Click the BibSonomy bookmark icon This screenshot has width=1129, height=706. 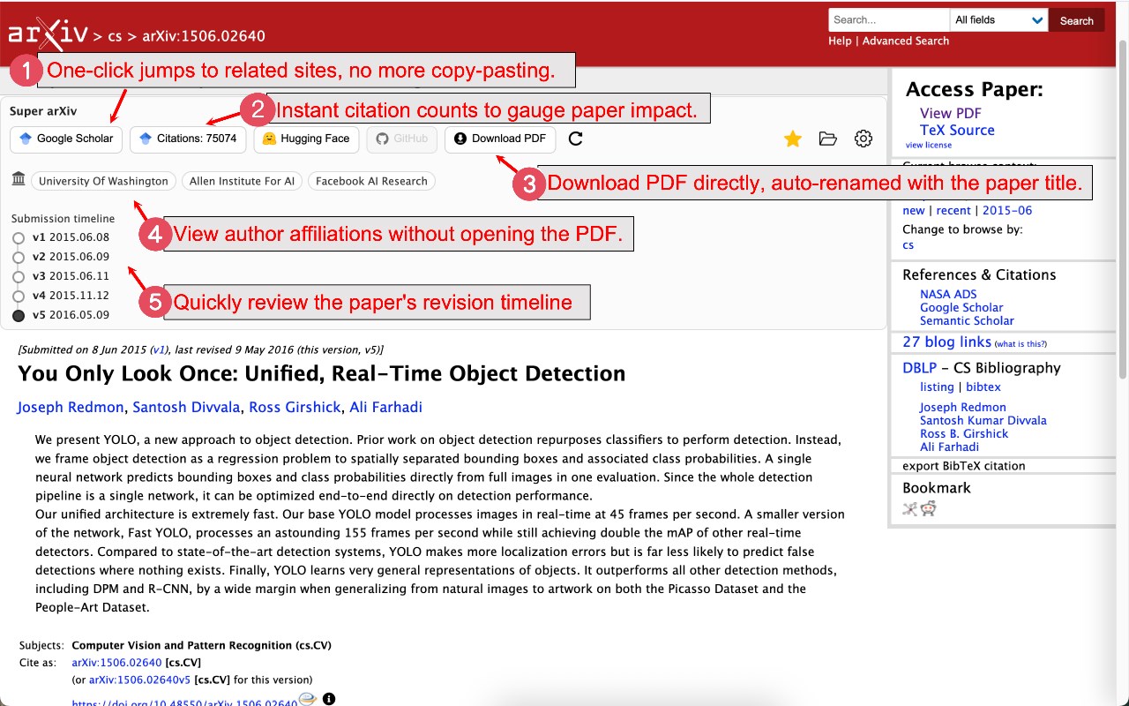pos(910,508)
